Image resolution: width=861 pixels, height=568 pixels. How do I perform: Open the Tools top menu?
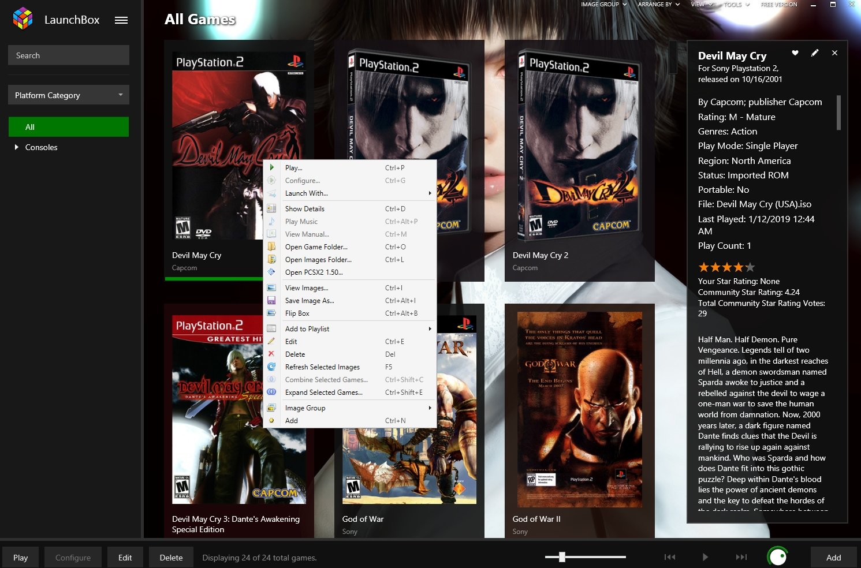click(x=736, y=4)
